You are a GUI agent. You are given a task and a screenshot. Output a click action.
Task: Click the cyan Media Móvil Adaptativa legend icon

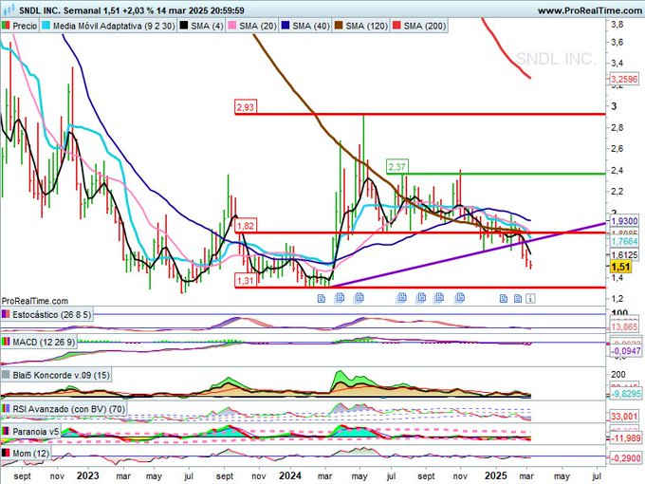(46, 26)
